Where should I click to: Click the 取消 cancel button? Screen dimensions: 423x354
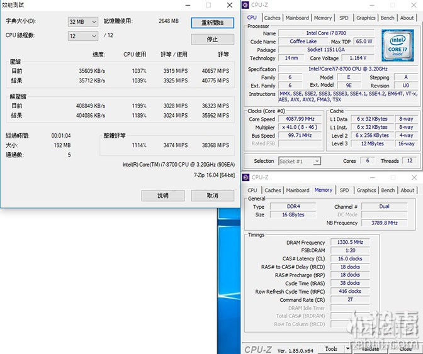point(213,196)
